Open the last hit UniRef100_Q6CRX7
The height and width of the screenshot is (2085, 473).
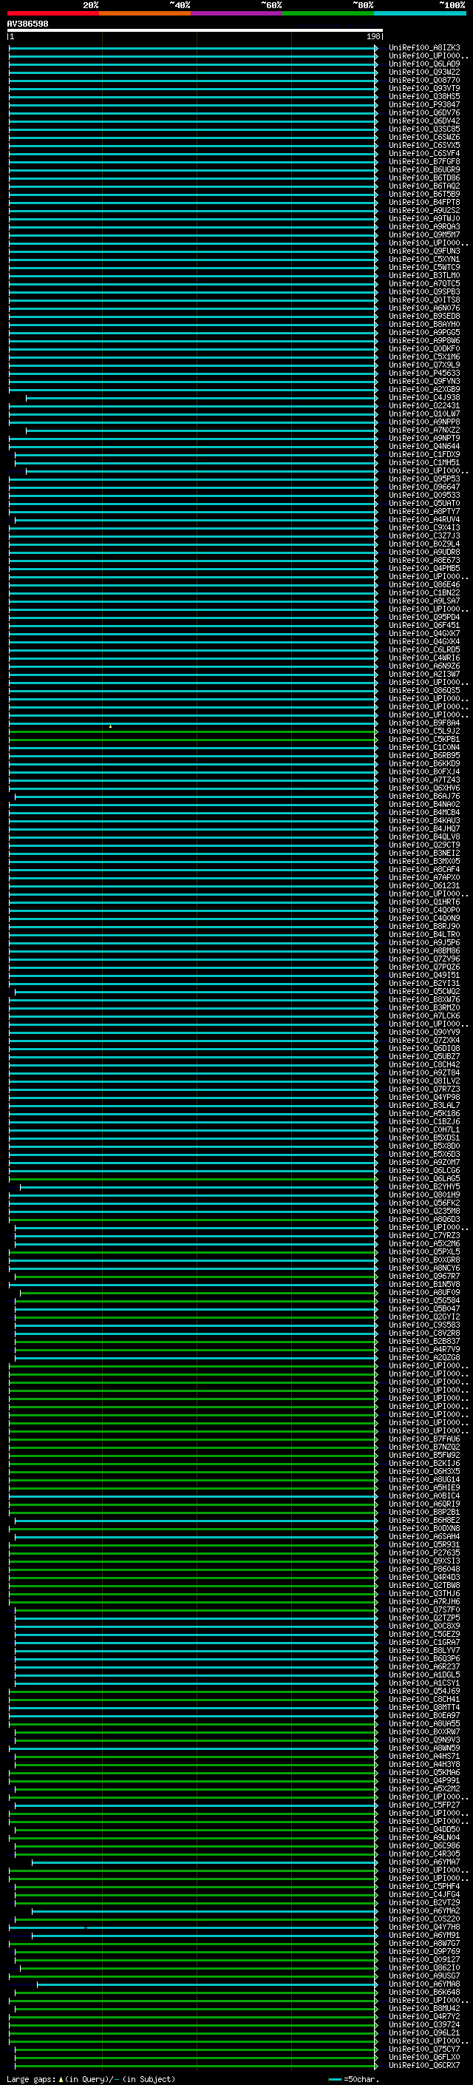(423, 2066)
